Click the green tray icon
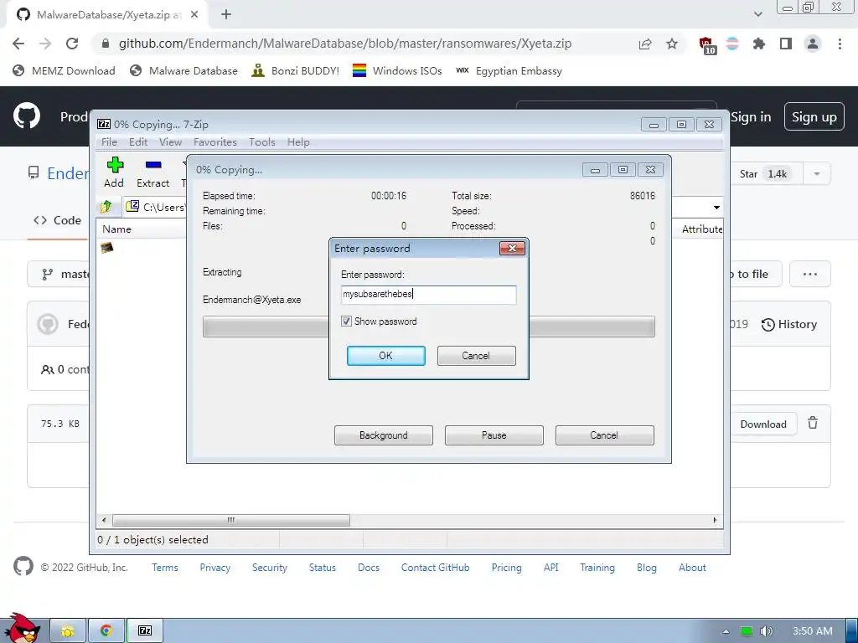Screen dimensions: 858x643 (x=747, y=631)
